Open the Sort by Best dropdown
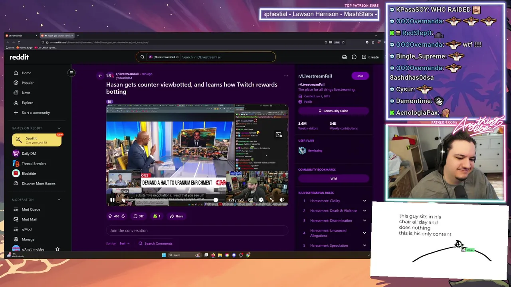Viewport: 511px width, 287px height. coord(125,244)
